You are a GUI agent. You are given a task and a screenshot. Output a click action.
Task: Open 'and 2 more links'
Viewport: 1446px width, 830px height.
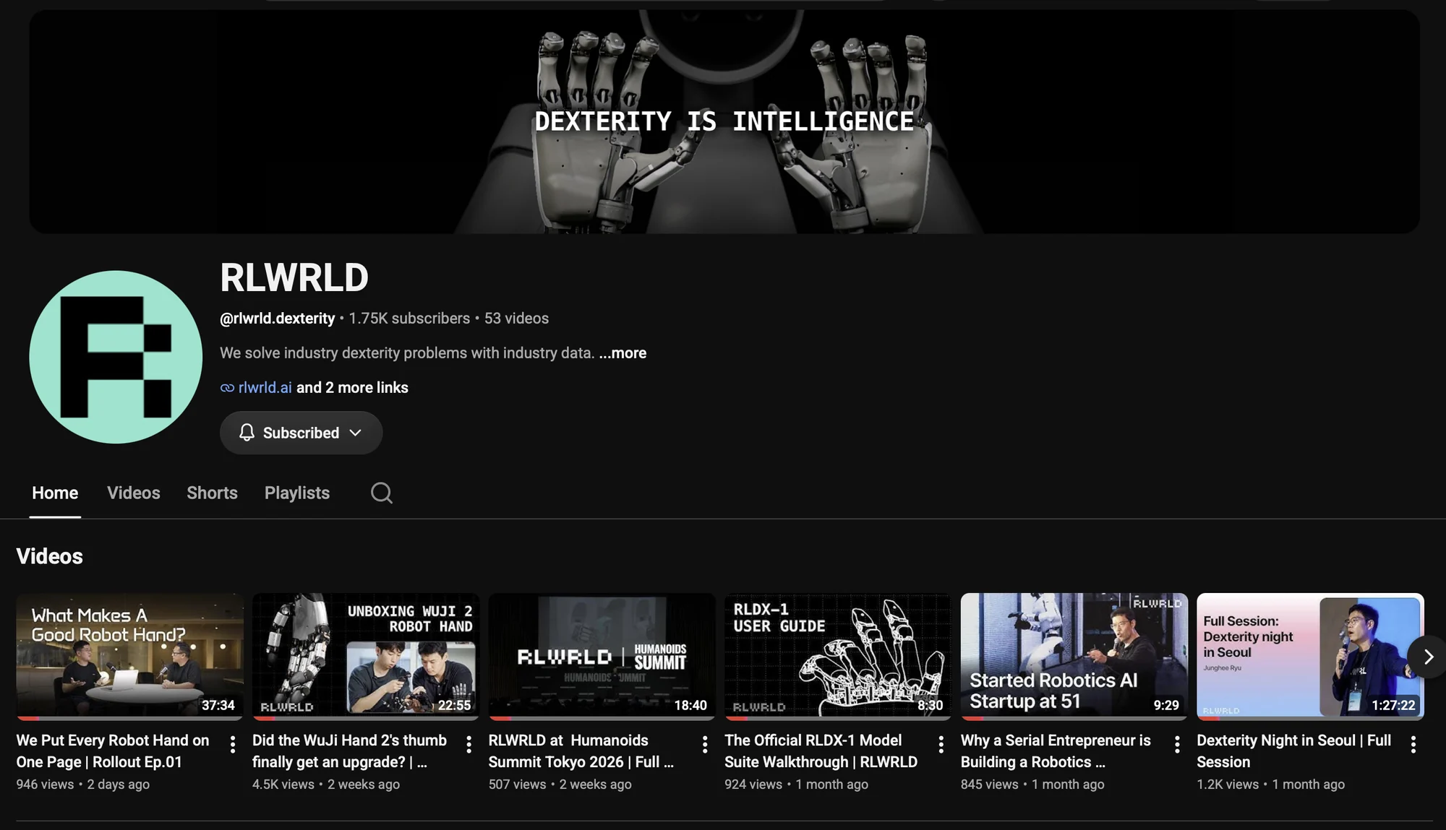352,388
